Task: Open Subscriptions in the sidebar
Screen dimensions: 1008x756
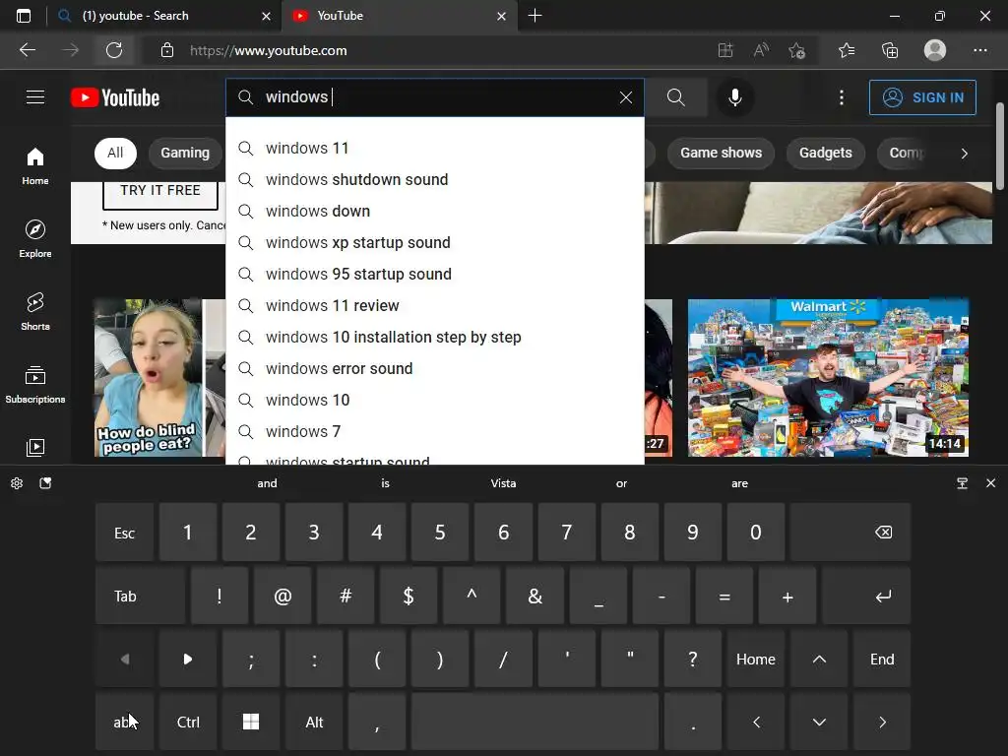Action: point(35,384)
